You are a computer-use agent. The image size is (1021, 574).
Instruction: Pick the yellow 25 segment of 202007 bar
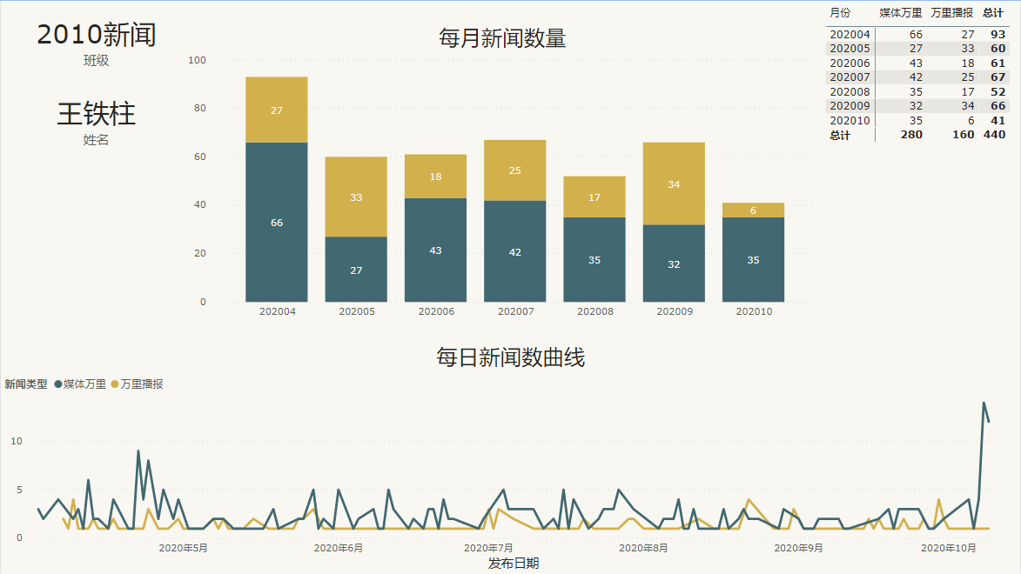pos(515,170)
